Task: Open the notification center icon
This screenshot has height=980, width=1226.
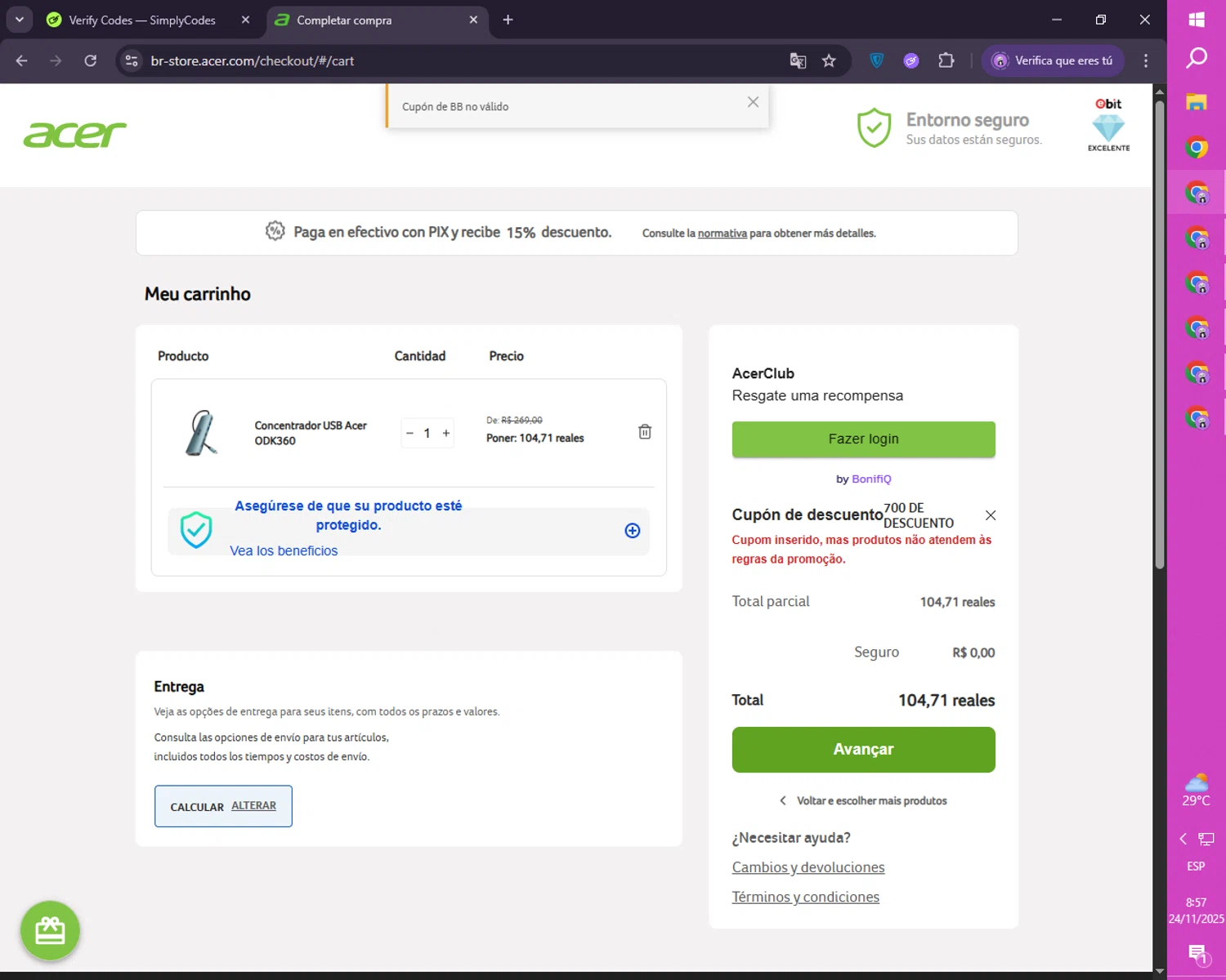Action: [x=1197, y=953]
